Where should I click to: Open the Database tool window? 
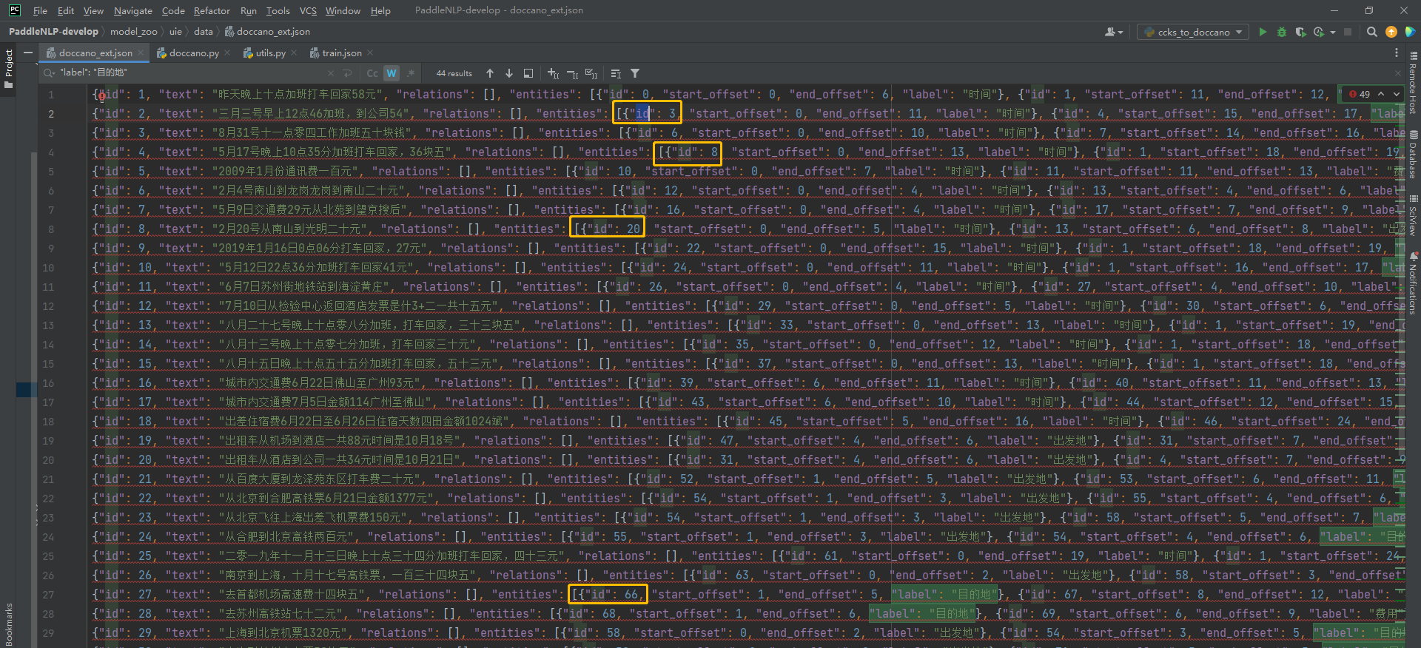[x=1413, y=155]
